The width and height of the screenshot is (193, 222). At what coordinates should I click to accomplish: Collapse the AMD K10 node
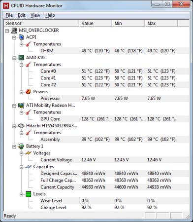(14, 58)
